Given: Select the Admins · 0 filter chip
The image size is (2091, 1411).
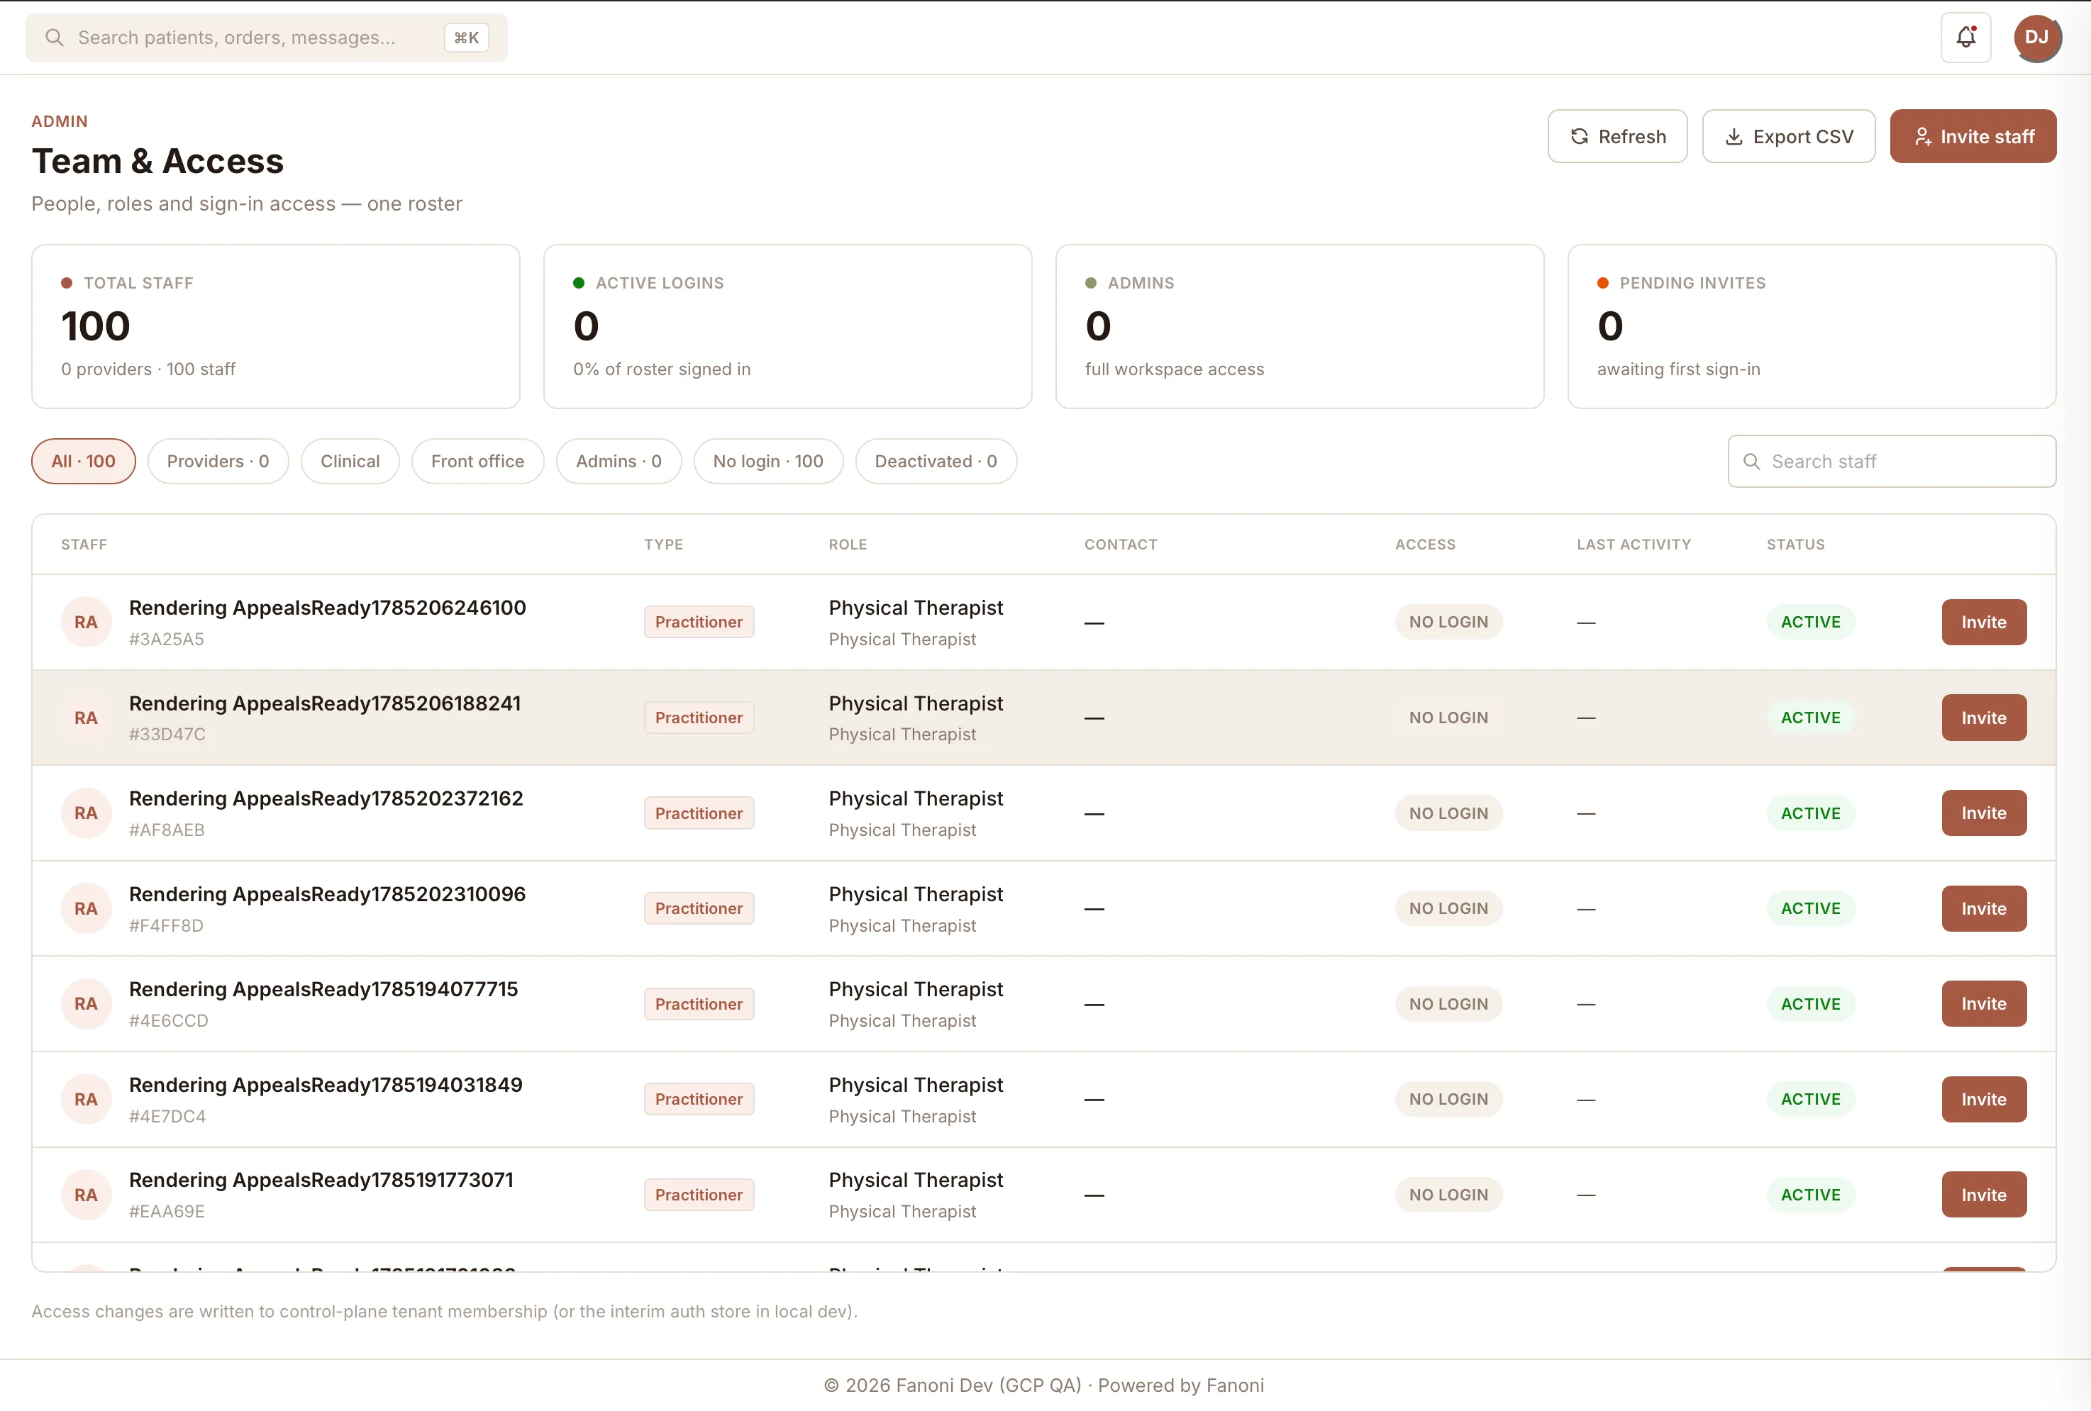Looking at the screenshot, I should [x=618, y=462].
